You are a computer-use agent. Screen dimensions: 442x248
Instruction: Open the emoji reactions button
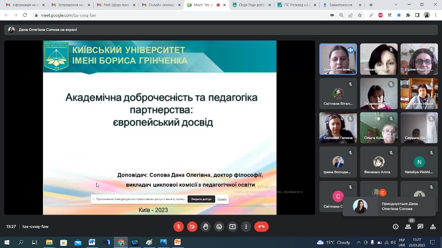219,227
